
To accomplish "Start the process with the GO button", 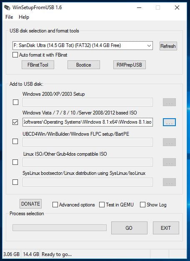I will (x=129, y=228).
